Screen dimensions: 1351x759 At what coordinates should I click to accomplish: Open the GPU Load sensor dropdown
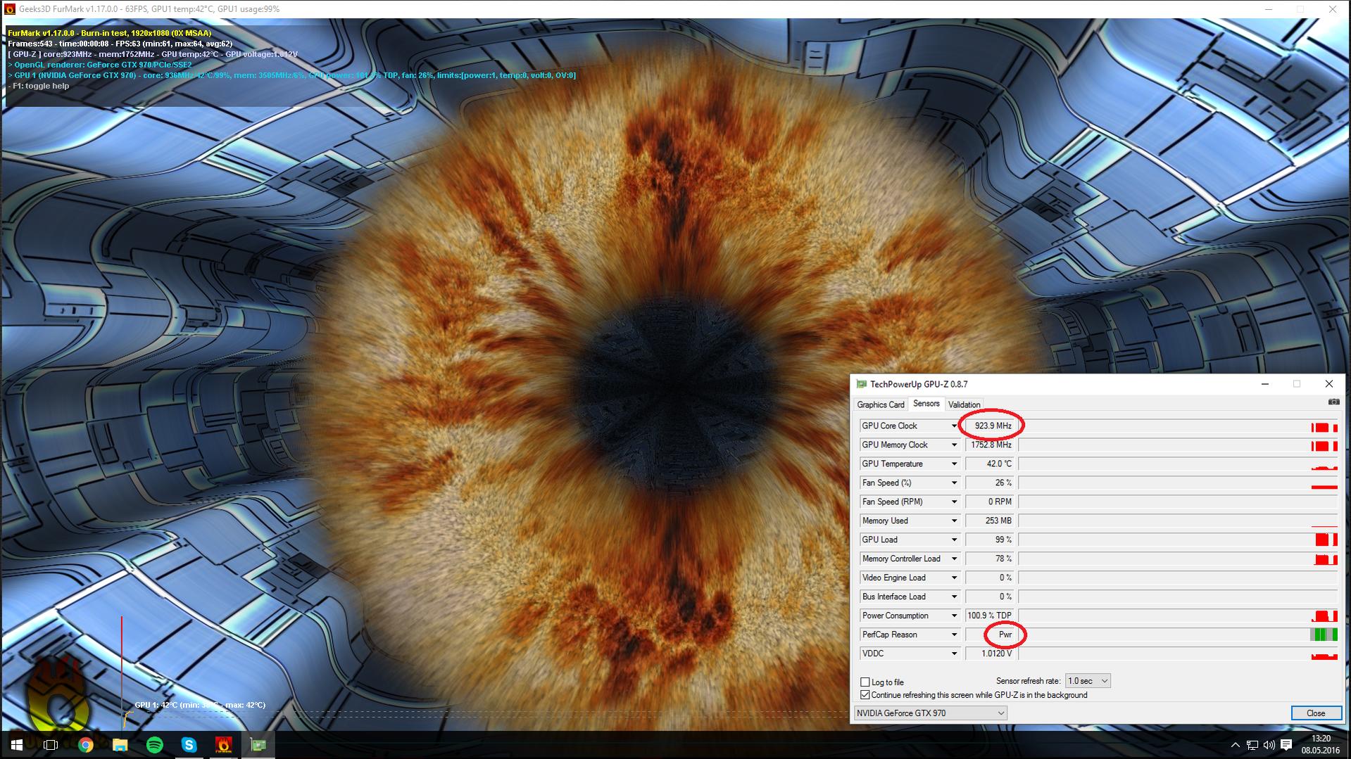point(954,540)
